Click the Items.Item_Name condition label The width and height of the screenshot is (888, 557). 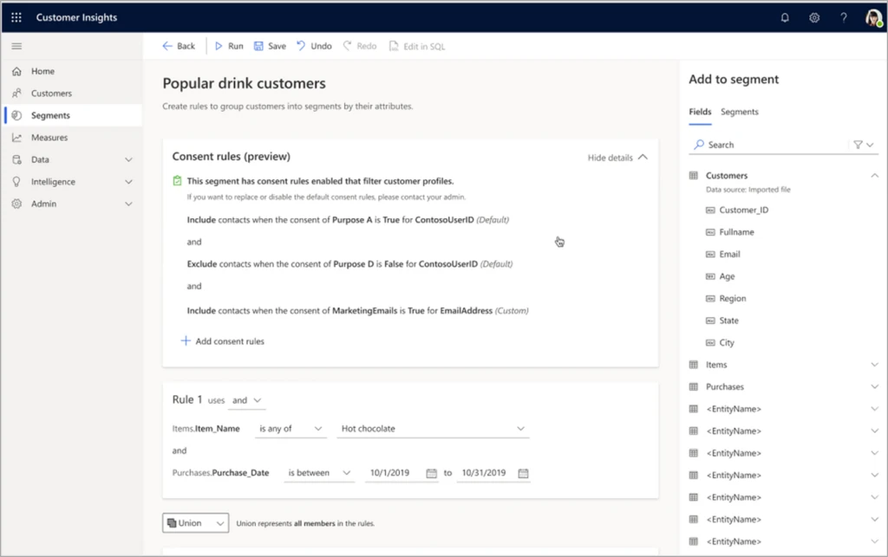[206, 429]
